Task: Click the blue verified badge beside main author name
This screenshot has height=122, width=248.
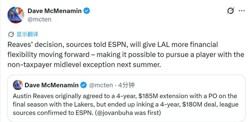Action: (x=87, y=11)
